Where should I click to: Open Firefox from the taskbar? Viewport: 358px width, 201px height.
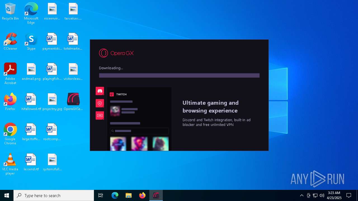point(142,195)
